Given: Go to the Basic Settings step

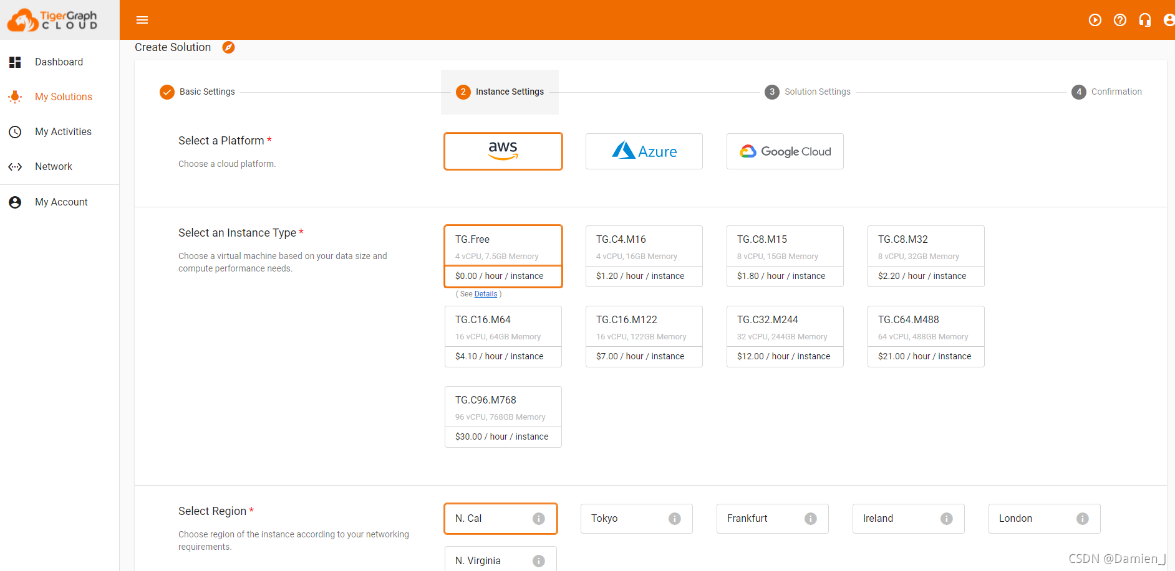Looking at the screenshot, I should click(x=197, y=92).
